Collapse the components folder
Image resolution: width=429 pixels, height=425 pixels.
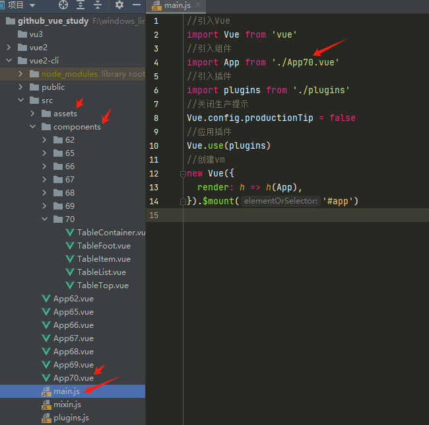click(x=32, y=126)
